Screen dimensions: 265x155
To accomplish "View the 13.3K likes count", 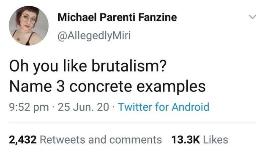I will (186, 140).
